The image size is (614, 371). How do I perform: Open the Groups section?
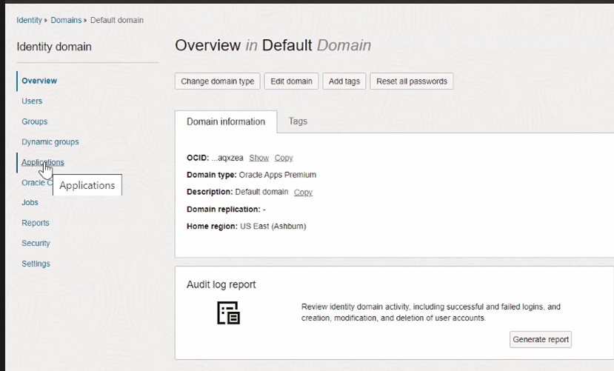click(x=35, y=121)
